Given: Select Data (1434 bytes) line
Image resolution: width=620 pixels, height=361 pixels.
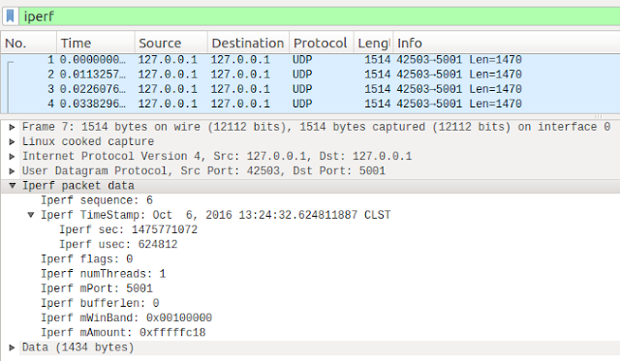Looking at the screenshot, I should tap(78, 347).
